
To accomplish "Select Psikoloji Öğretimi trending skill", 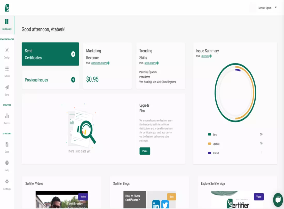I will (x=148, y=72).
